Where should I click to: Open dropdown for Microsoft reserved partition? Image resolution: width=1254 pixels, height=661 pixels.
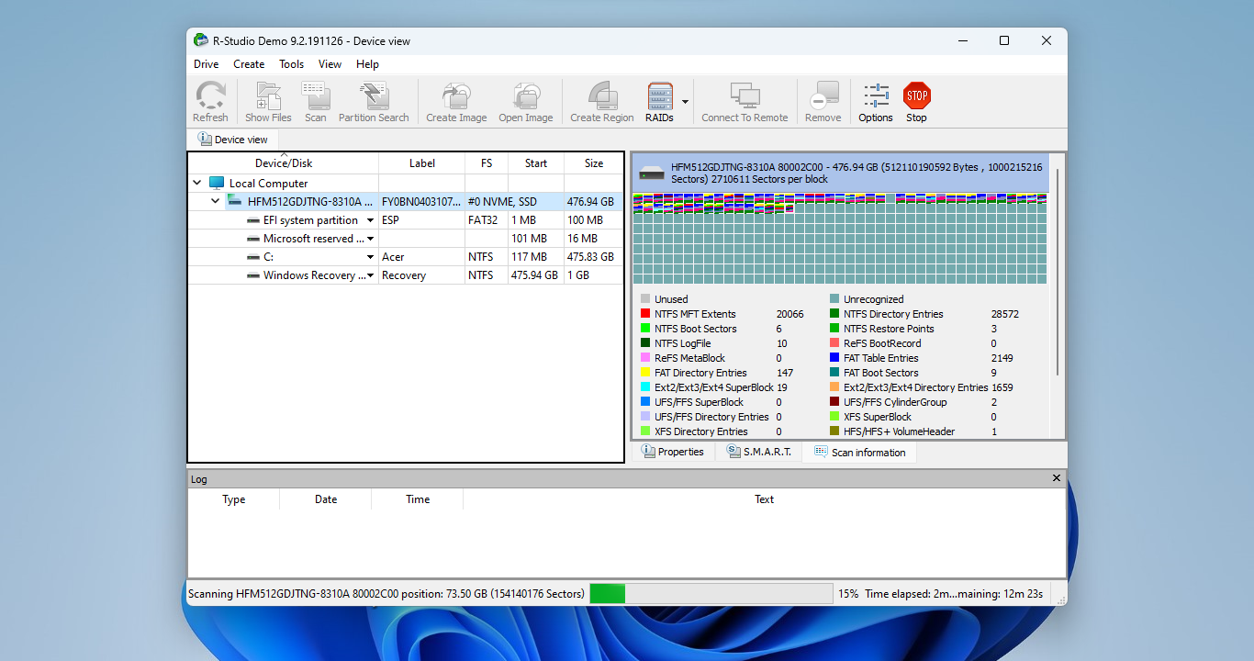click(x=371, y=239)
